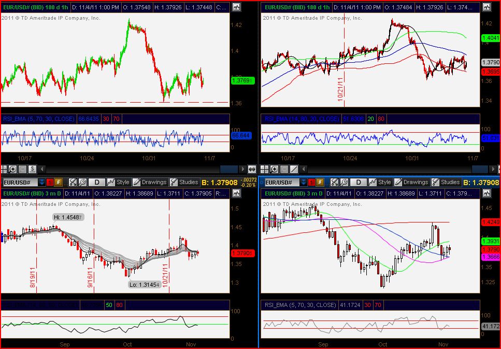Click the zoom-out magnifier in top-right chart toolbar

pos(284,169)
